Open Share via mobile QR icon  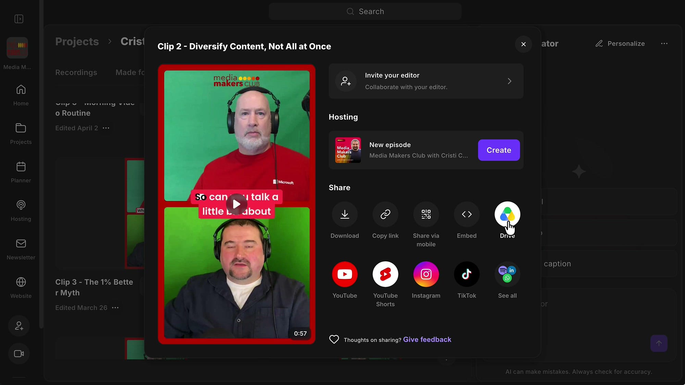(426, 214)
